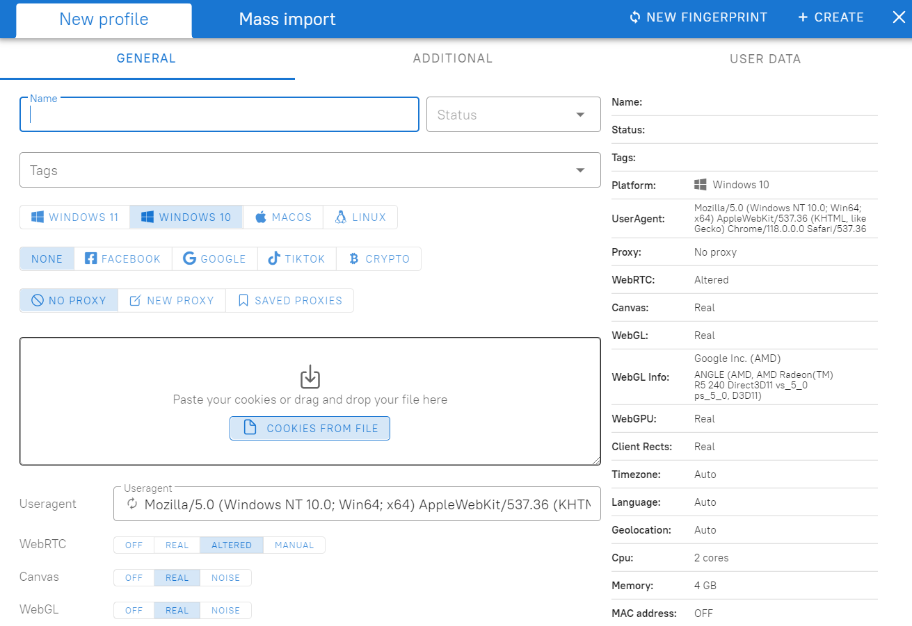Viewport: 912px width, 626px height.
Task: Click the refresh icon next to the Useragent
Action: (x=131, y=504)
